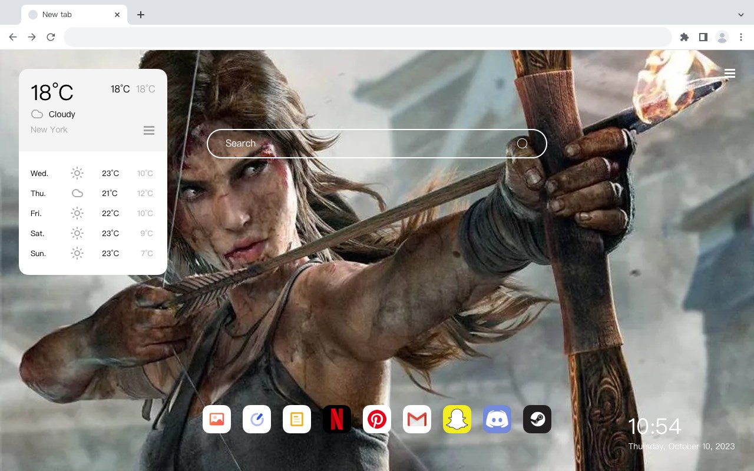Focus the browser address bar
754x471 pixels.
coord(368,37)
